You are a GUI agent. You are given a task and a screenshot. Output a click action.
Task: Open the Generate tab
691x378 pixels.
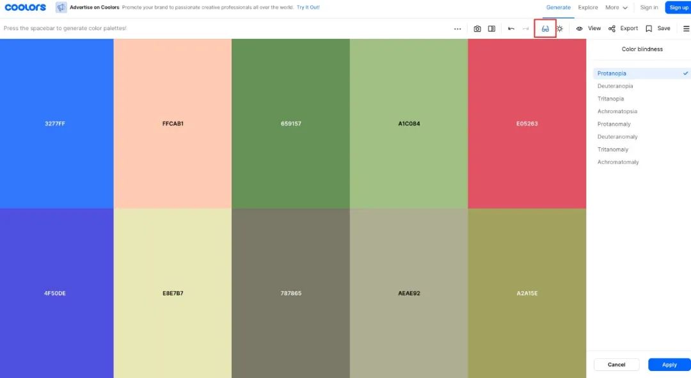(x=559, y=8)
